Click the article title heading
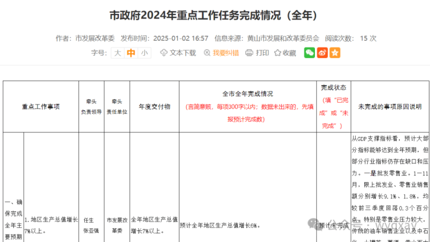430x242 pixels. coord(214,16)
